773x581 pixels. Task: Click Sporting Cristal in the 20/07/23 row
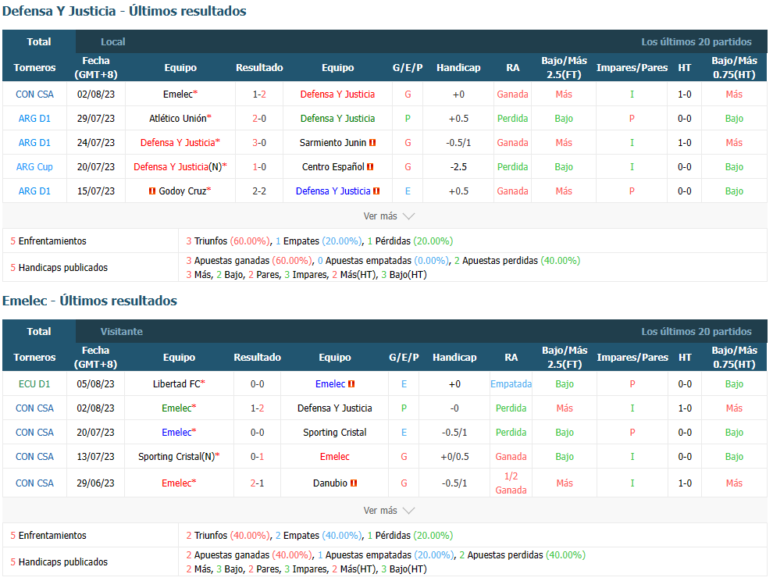(335, 432)
